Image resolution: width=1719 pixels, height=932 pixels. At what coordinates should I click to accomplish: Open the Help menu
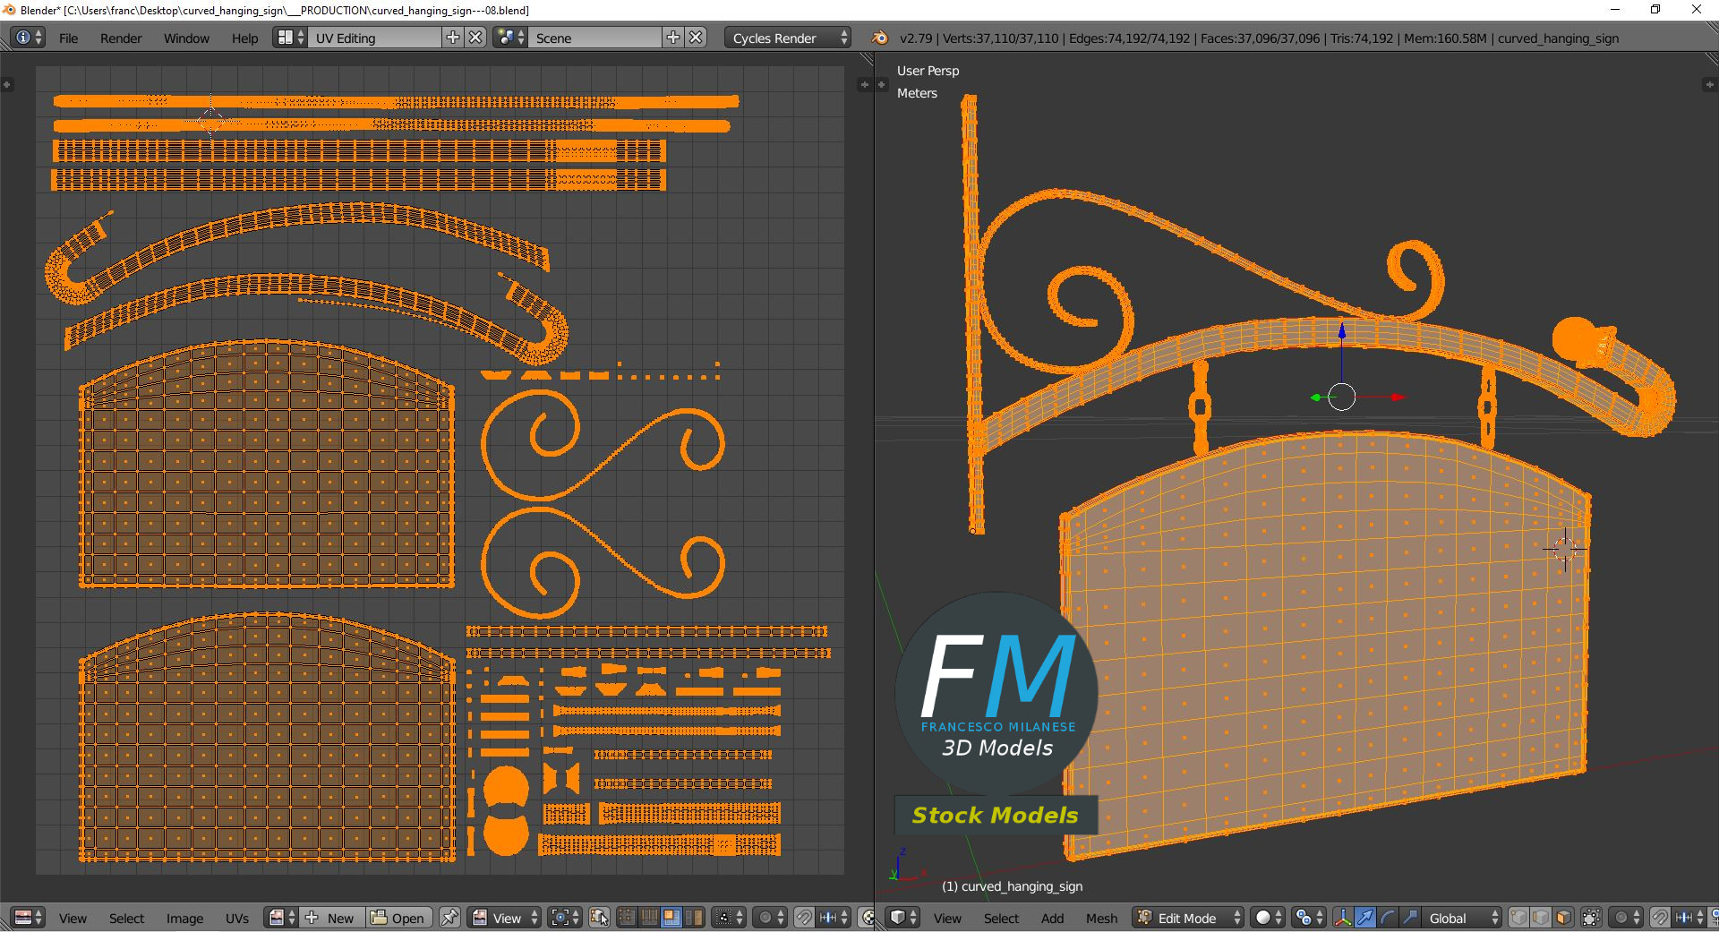(244, 38)
